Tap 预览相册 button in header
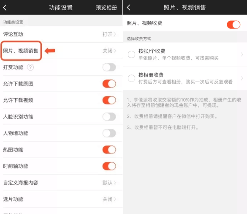 click(x=106, y=8)
